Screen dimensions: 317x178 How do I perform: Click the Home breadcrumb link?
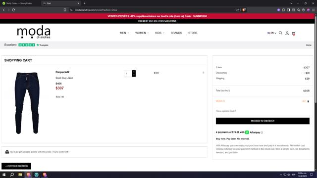[309, 45]
